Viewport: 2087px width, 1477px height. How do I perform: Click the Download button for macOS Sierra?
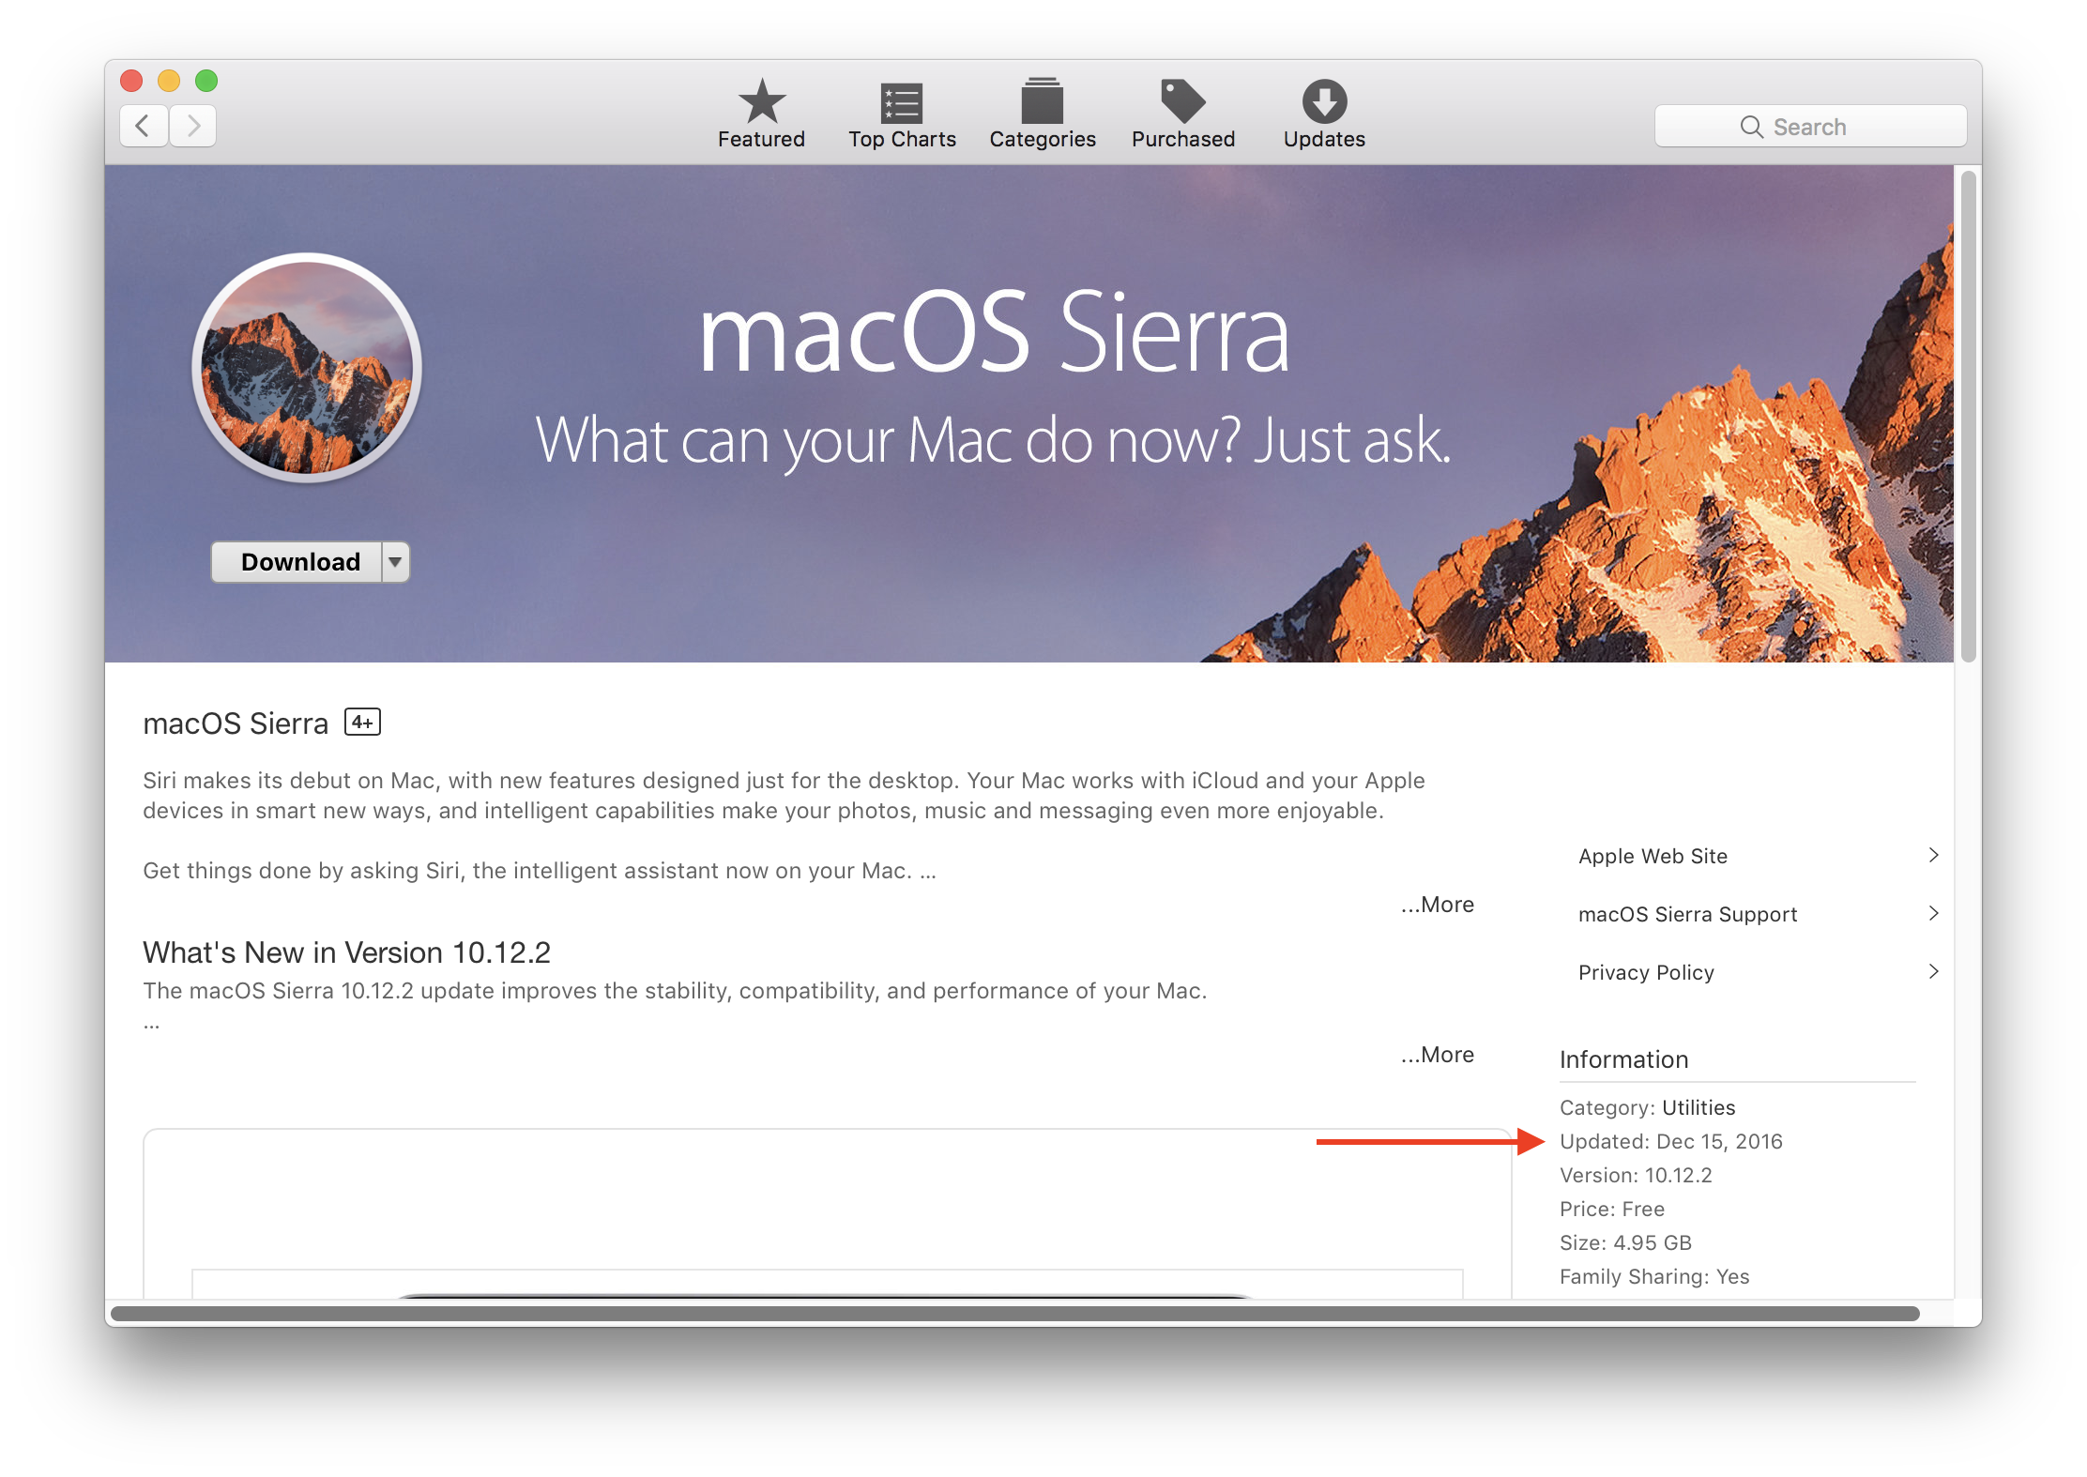297,561
